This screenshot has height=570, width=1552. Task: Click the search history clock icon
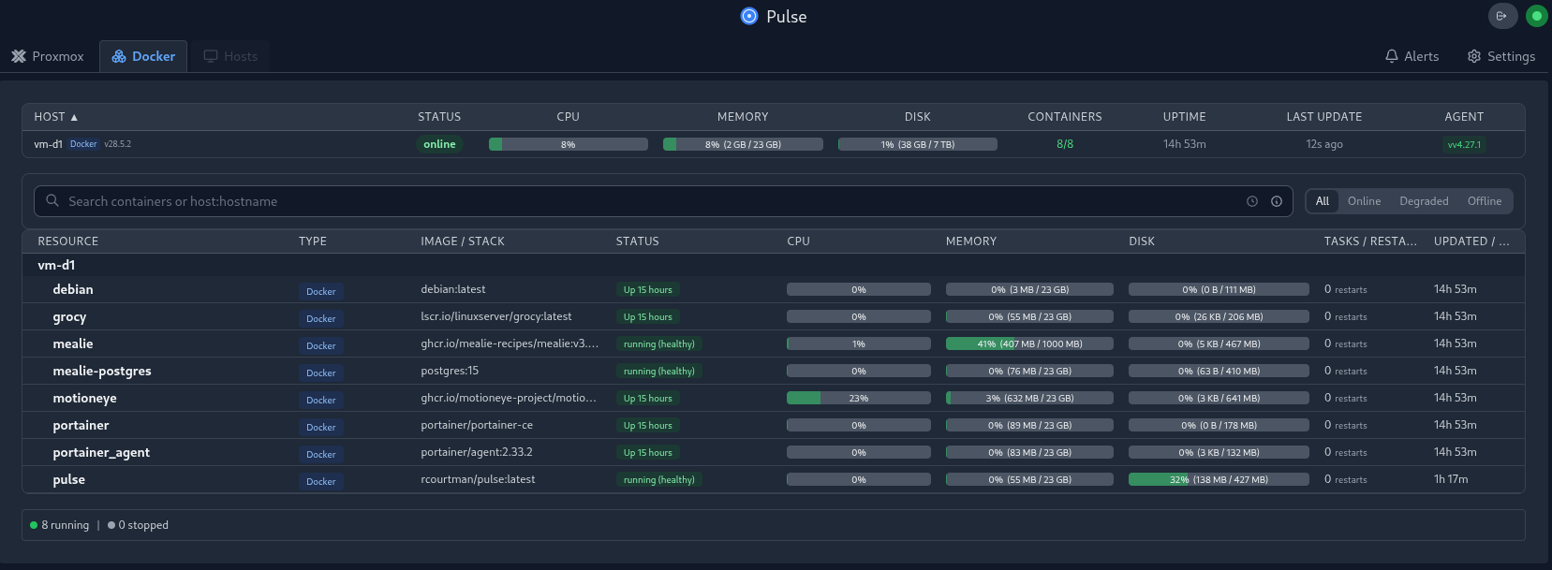[x=1252, y=201]
